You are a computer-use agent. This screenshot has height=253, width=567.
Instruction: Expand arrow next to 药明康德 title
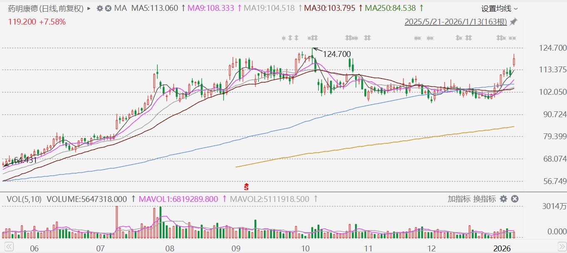click(x=89, y=8)
